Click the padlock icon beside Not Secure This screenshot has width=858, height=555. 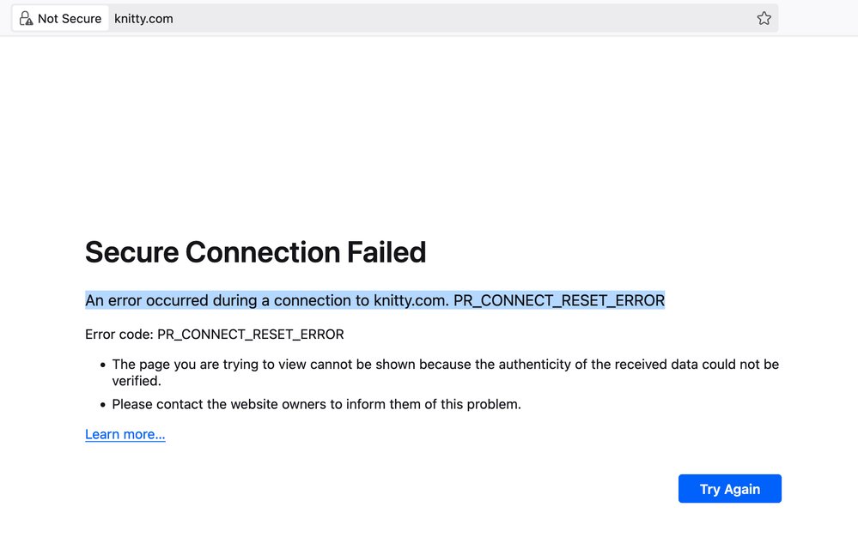[x=25, y=17]
